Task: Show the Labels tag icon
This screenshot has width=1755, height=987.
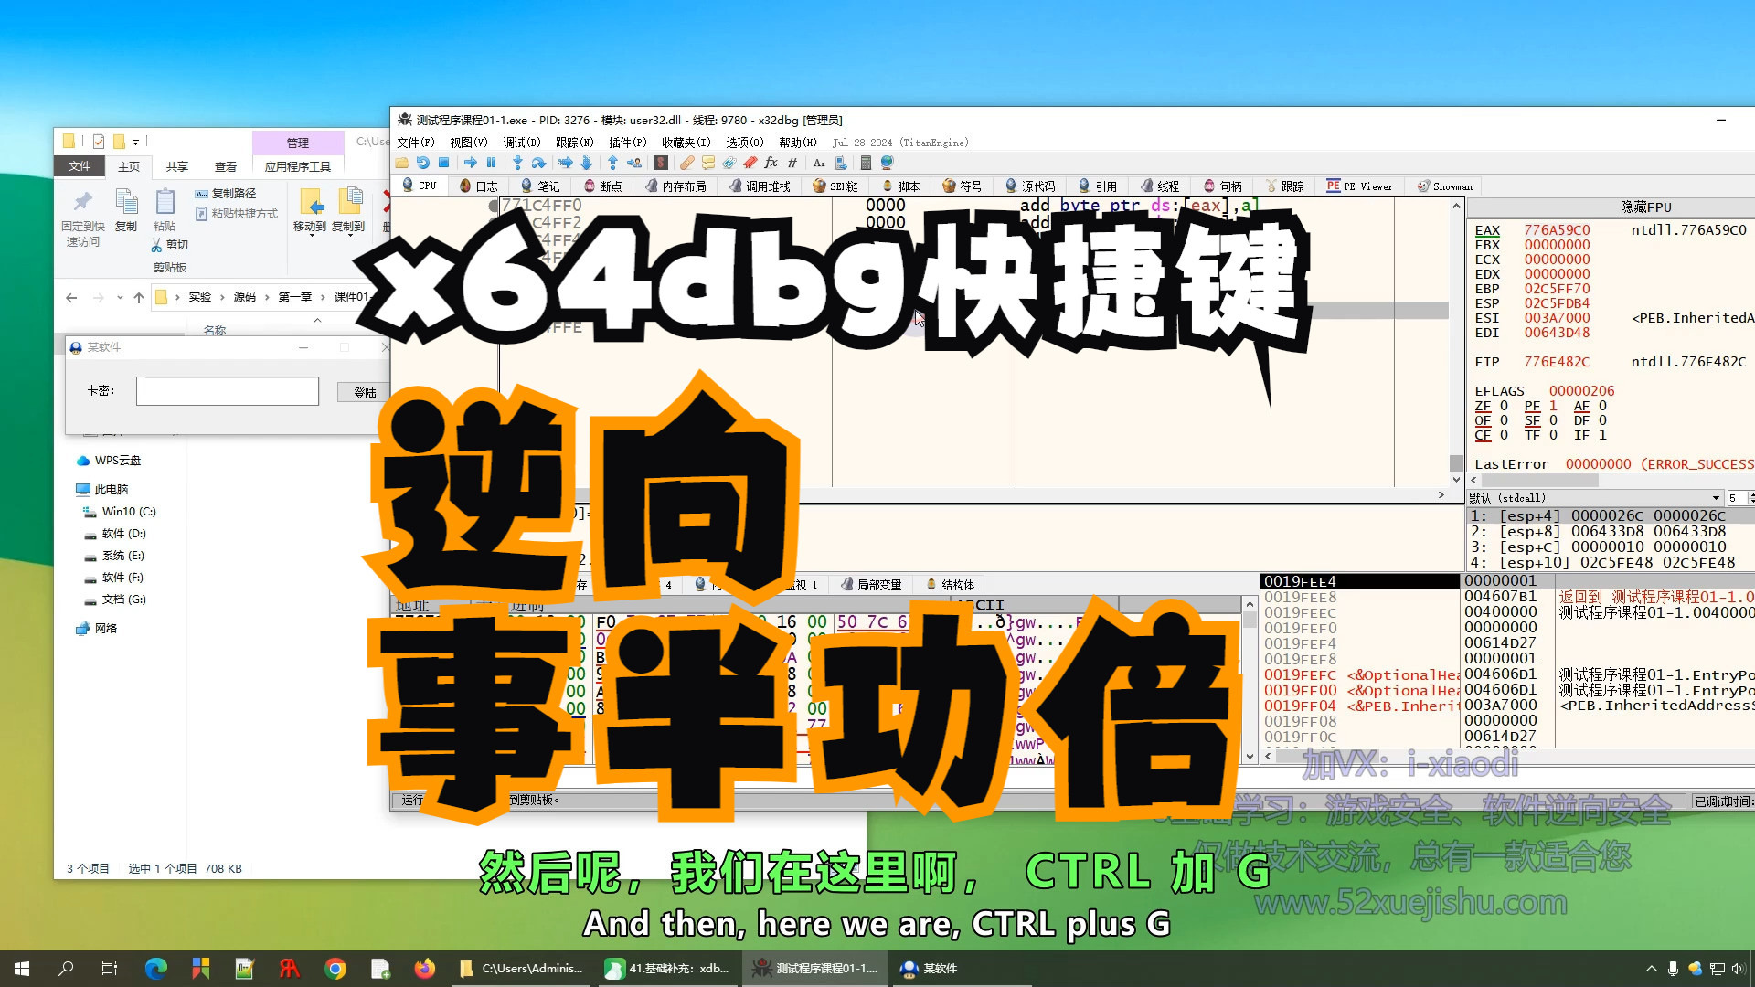Action: 729,163
